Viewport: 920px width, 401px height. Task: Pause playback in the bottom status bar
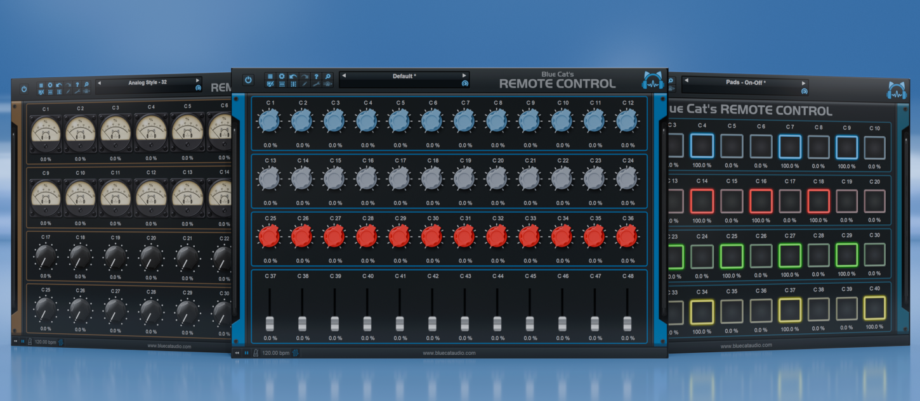coord(246,353)
